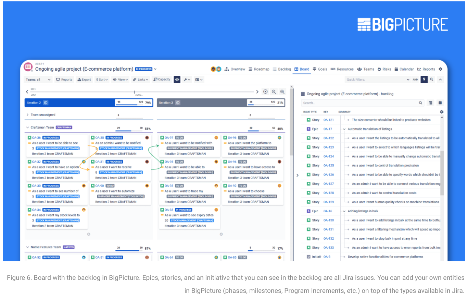
Task: Open the wrench tools dropdown
Action: [187, 80]
